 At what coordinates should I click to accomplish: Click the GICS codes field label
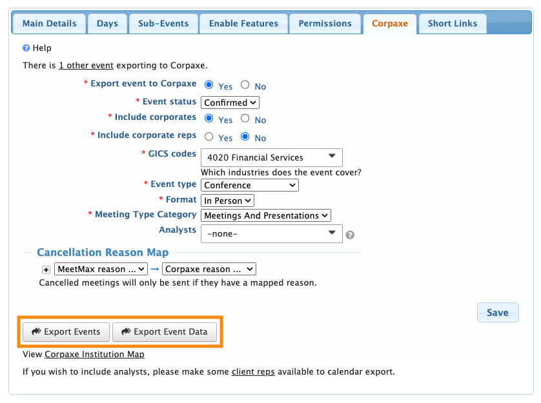tap(172, 153)
